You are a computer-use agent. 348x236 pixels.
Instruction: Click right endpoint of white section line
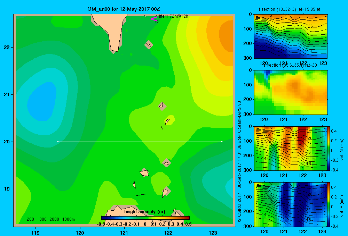click(222, 142)
